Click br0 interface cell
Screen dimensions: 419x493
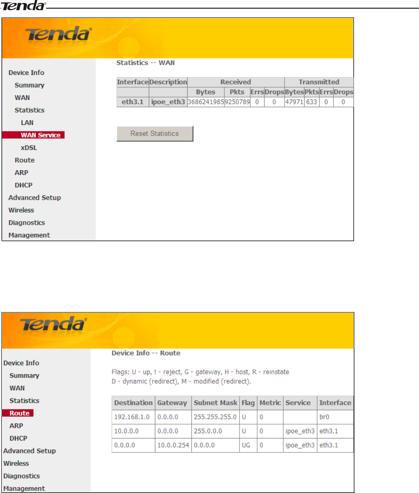[335, 417]
